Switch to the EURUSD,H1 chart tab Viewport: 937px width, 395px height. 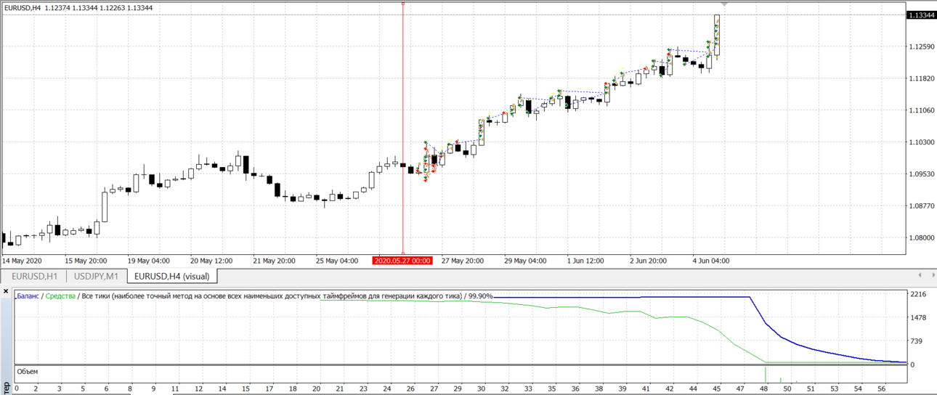[x=35, y=276]
